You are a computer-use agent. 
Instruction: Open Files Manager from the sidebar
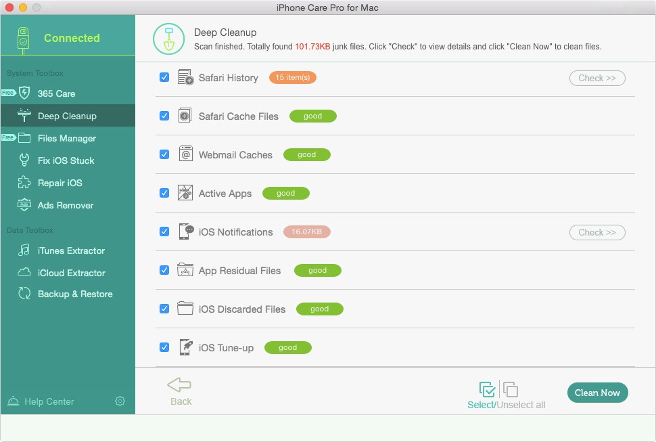pos(68,138)
